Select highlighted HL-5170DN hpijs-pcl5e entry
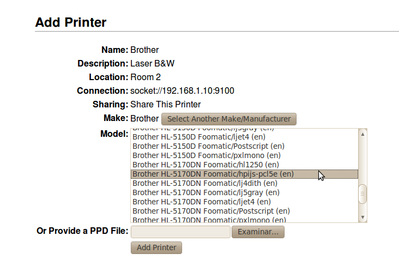The width and height of the screenshot is (399, 272). [213, 174]
